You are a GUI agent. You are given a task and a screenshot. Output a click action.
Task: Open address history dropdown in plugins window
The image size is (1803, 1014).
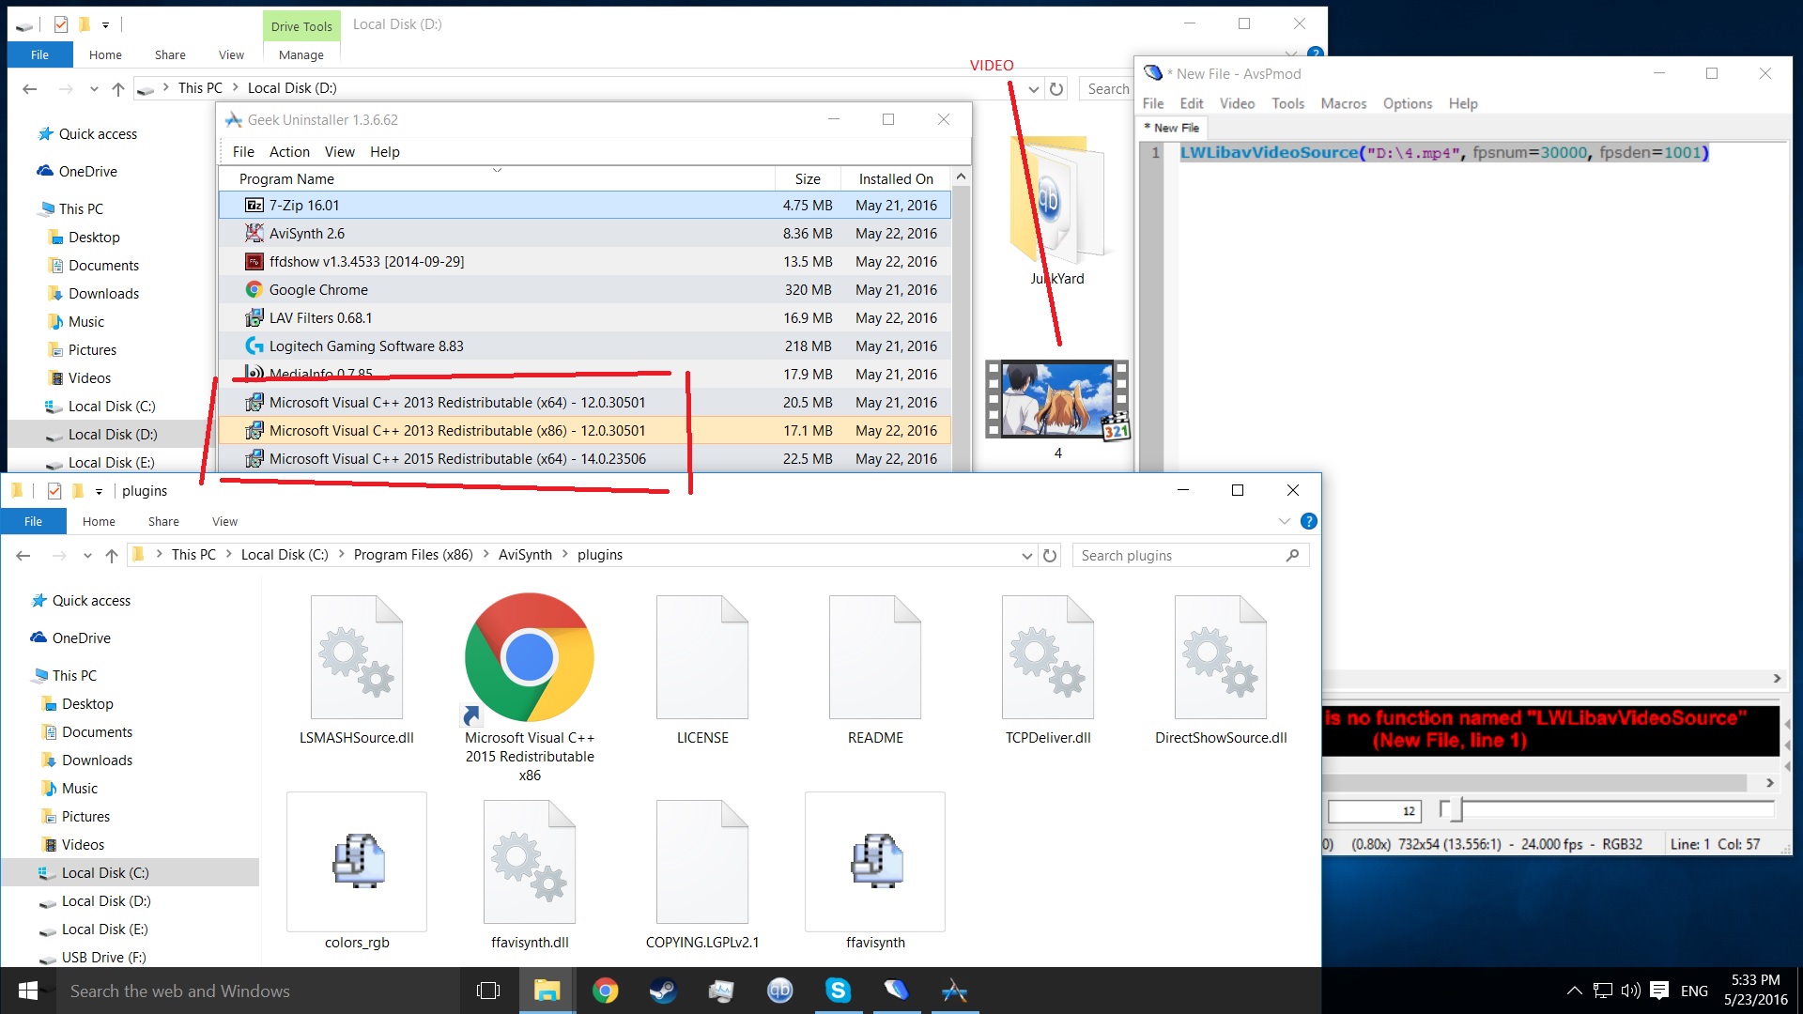pos(1027,555)
